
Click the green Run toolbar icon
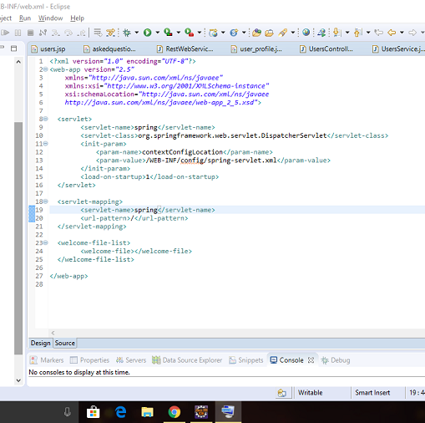coord(148,33)
